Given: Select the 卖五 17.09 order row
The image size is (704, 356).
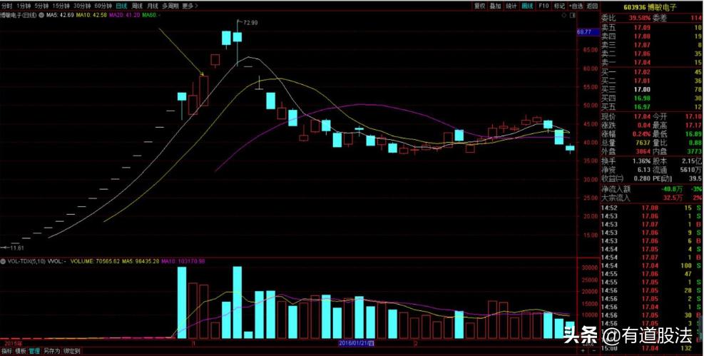Looking at the screenshot, I should tap(651, 27).
